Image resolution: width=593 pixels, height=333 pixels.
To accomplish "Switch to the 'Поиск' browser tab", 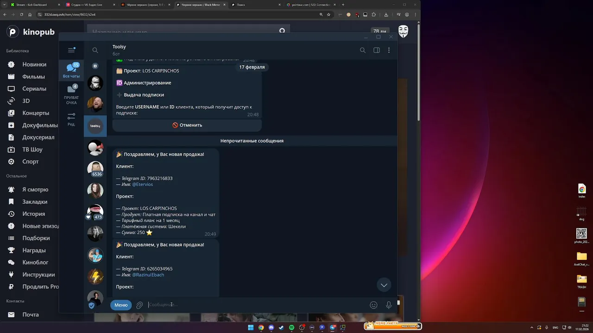I will pyautogui.click(x=255, y=5).
